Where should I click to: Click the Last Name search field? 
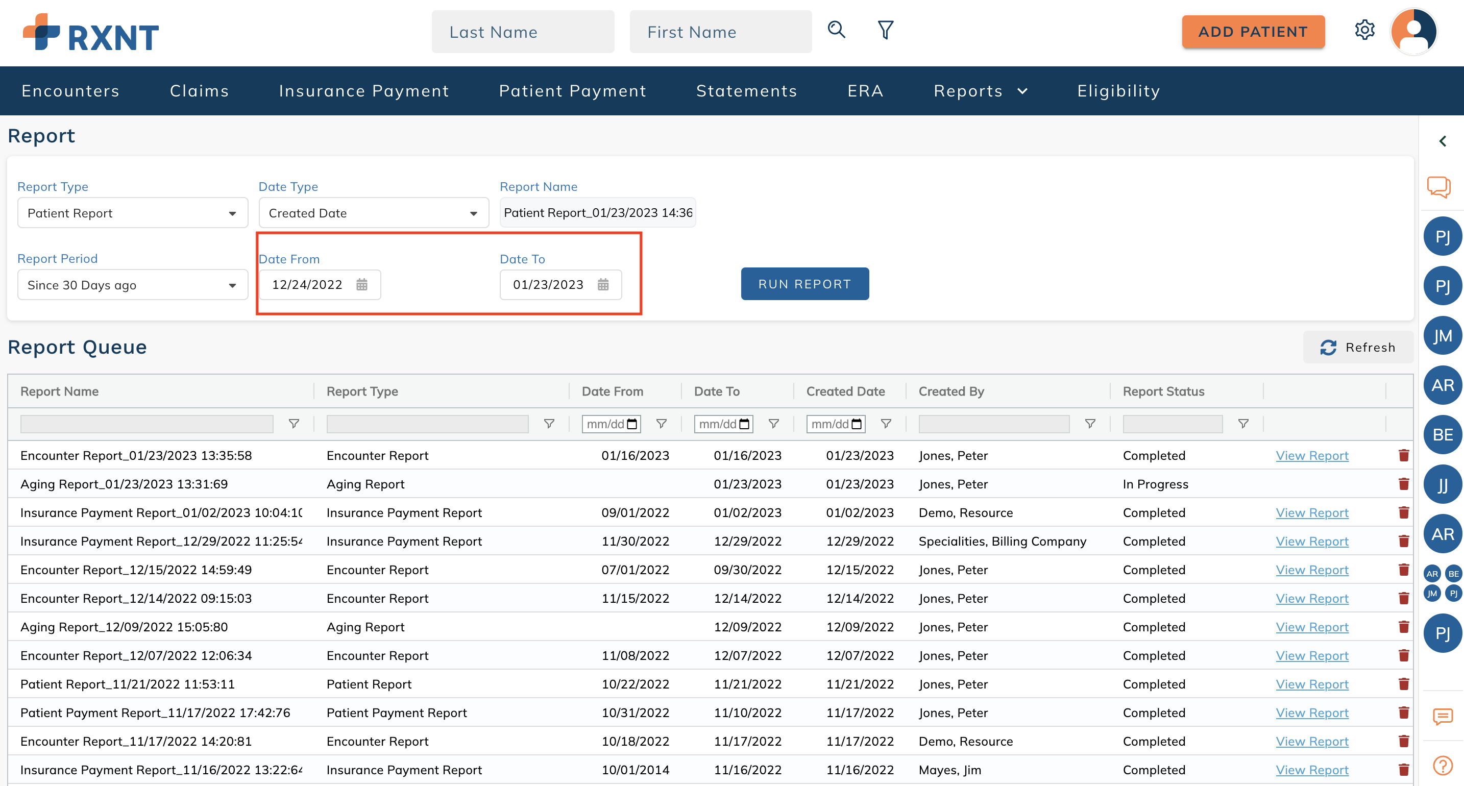point(523,32)
